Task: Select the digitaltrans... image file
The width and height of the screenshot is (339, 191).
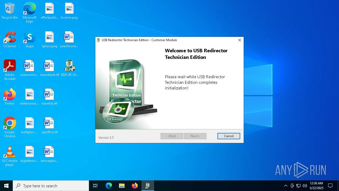Action: tap(29, 154)
